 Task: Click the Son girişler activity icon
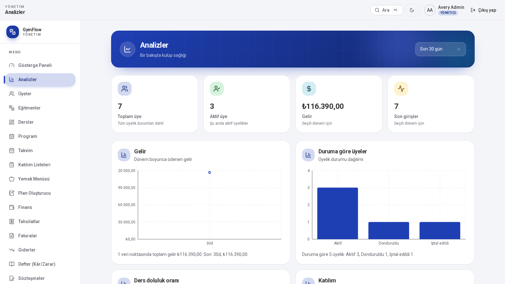click(401, 89)
